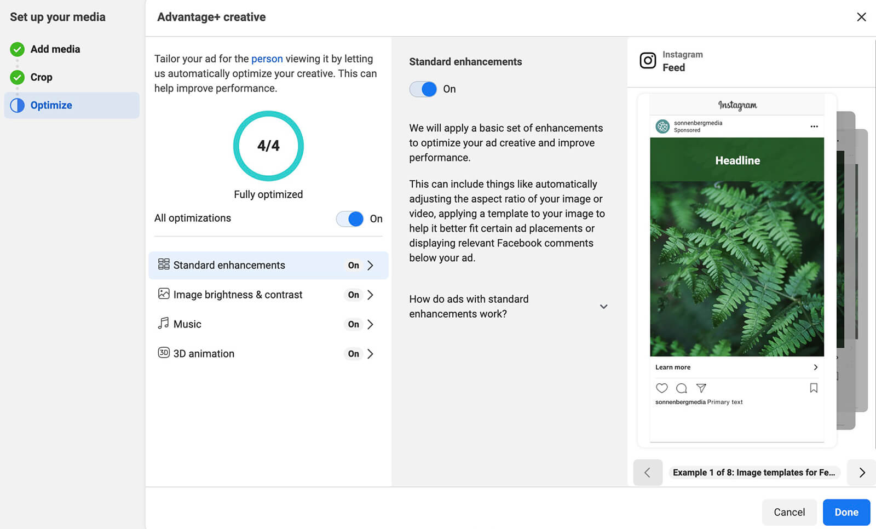876x529 pixels.
Task: Disable the Standard enhancements toggle
Action: [x=423, y=89]
